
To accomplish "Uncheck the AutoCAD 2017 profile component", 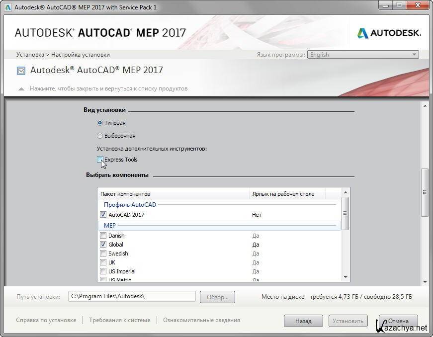I will [103, 215].
